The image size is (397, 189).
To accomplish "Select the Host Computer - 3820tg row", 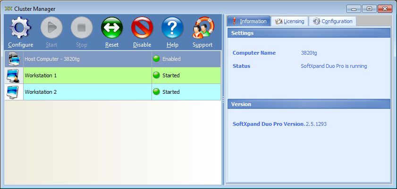I will point(113,59).
